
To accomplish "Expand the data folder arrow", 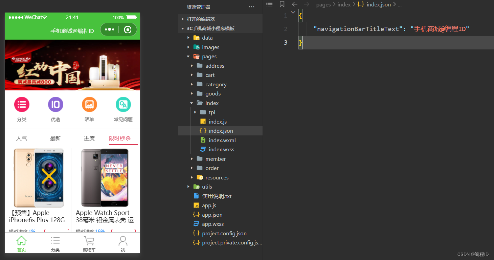I will (x=188, y=38).
